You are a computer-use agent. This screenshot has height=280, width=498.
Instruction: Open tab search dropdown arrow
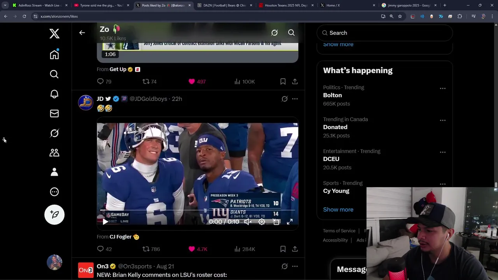5,5
